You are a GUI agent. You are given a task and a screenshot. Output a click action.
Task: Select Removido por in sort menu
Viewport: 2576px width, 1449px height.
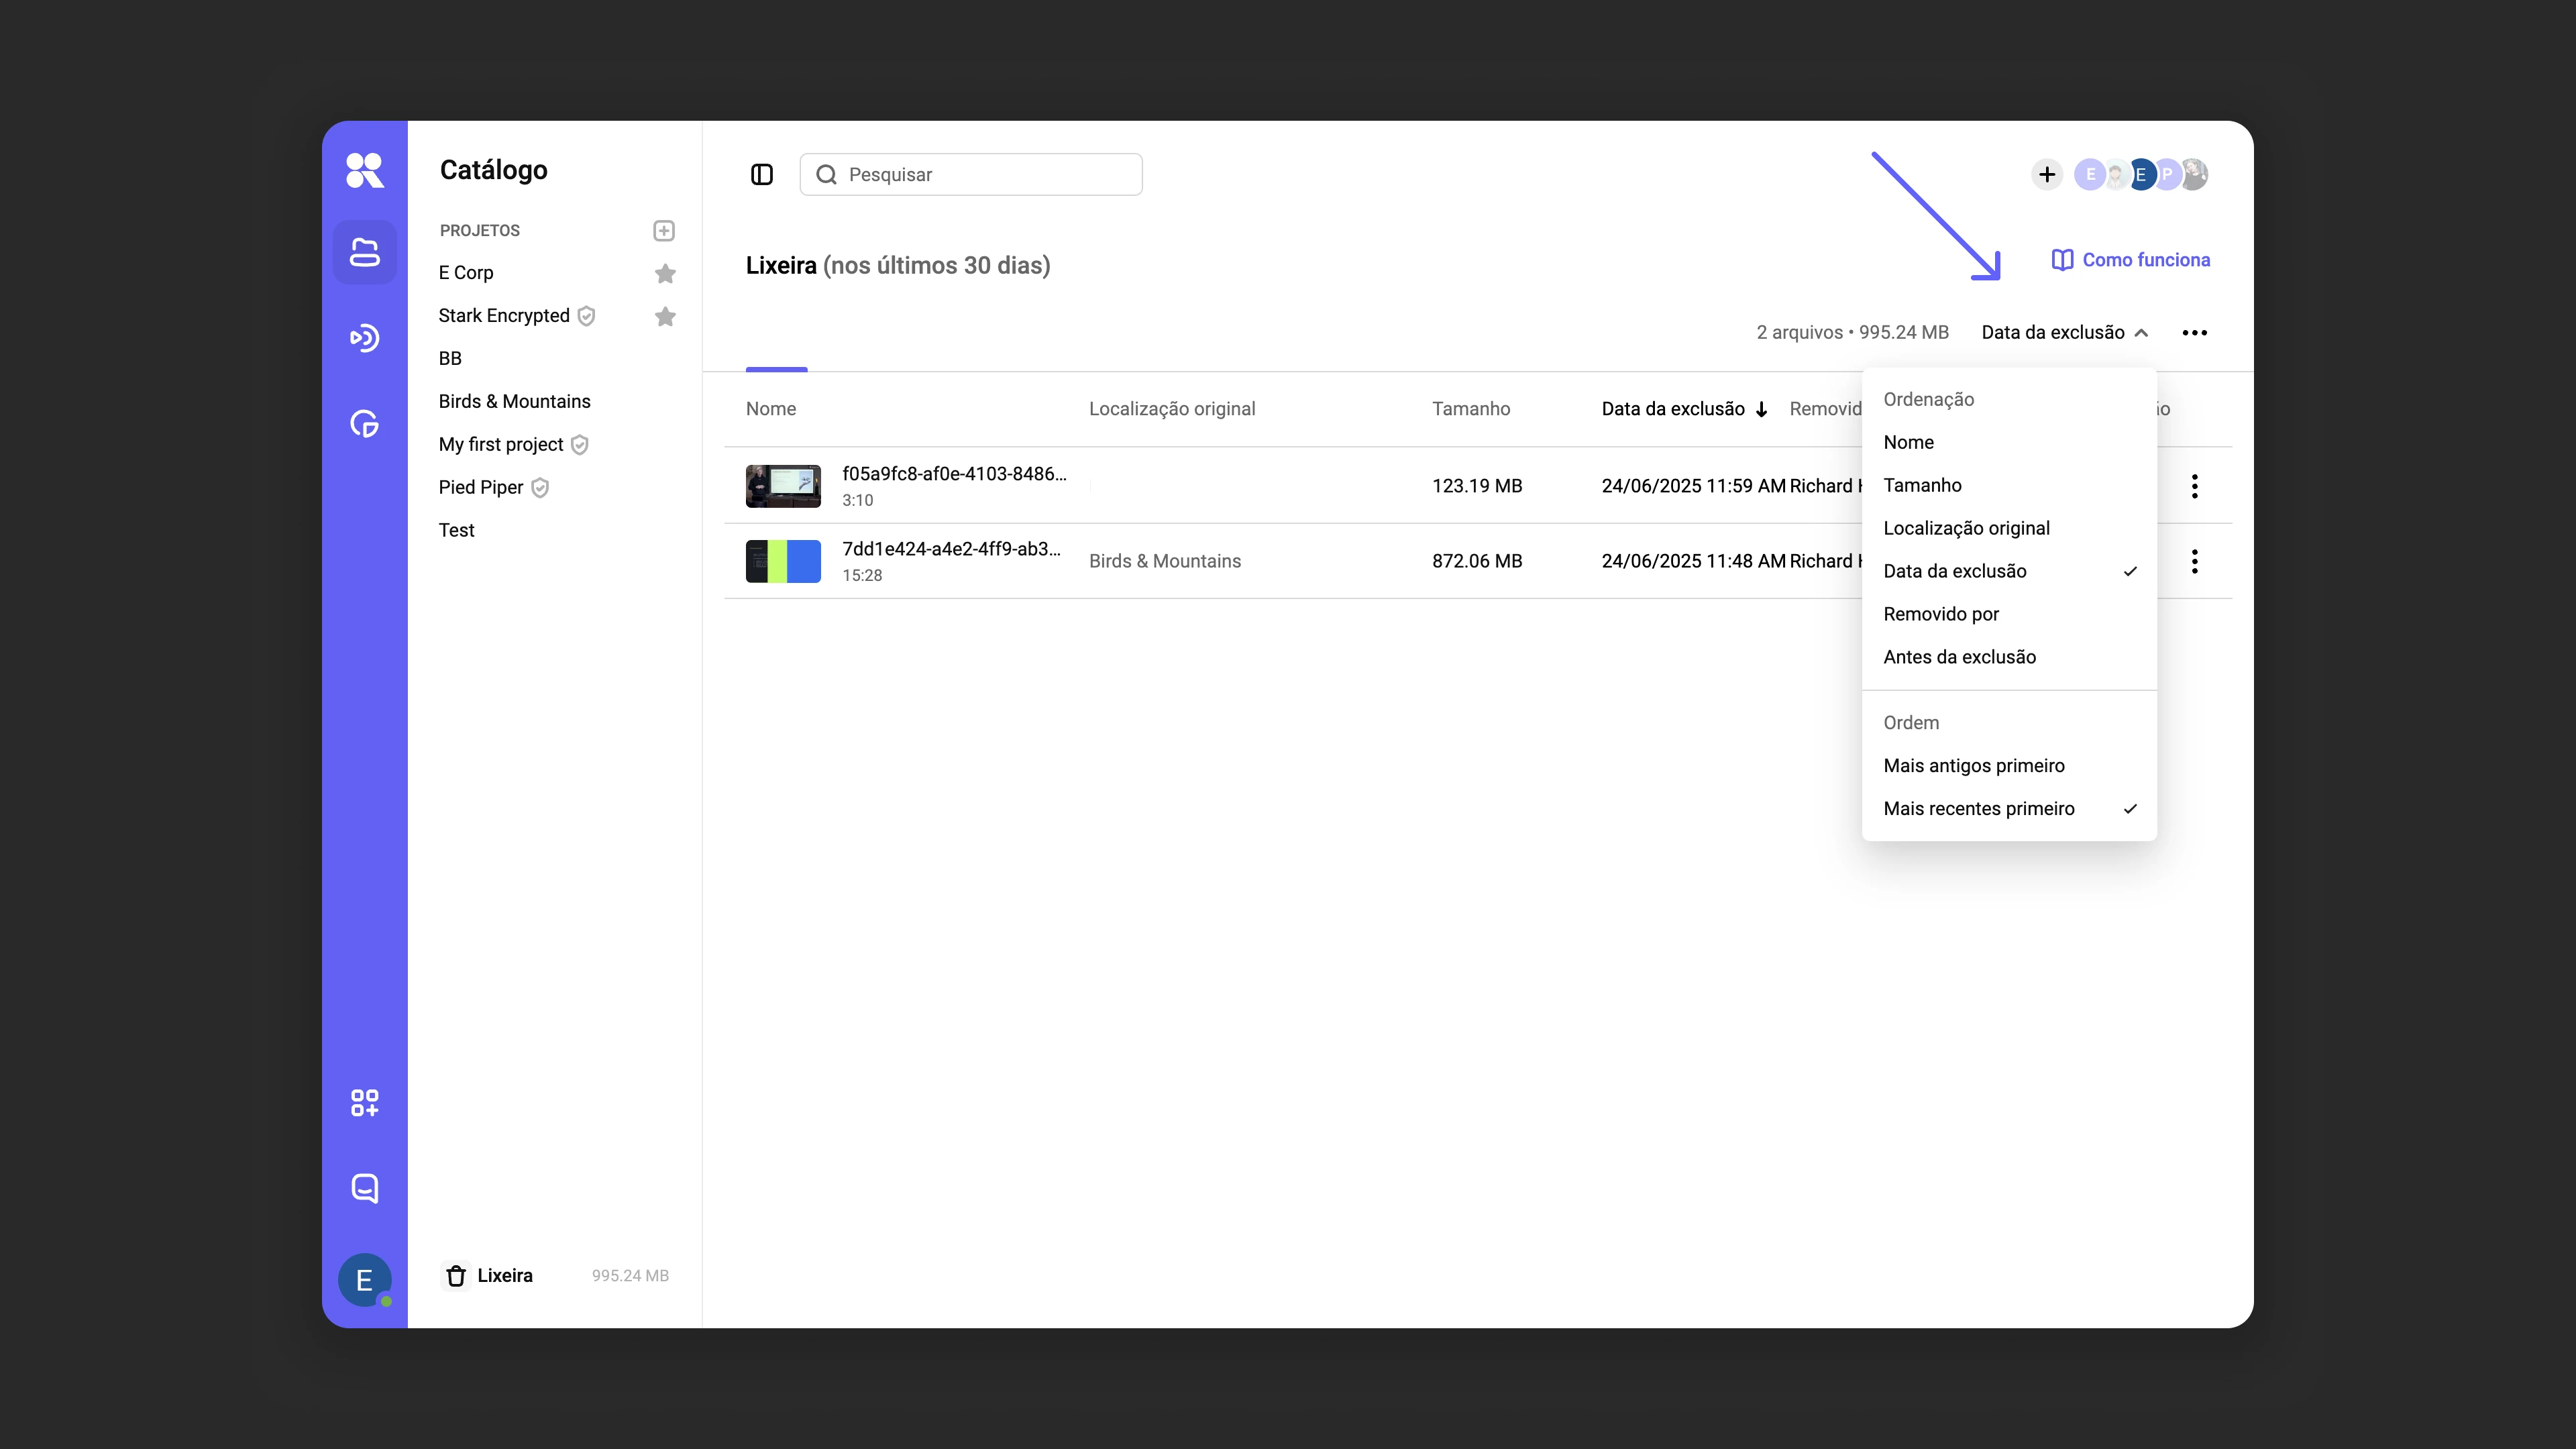point(2009,615)
